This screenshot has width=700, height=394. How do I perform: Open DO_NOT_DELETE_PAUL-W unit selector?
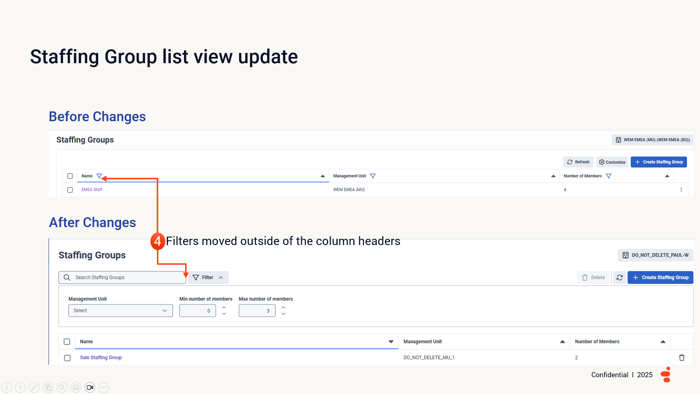click(655, 255)
